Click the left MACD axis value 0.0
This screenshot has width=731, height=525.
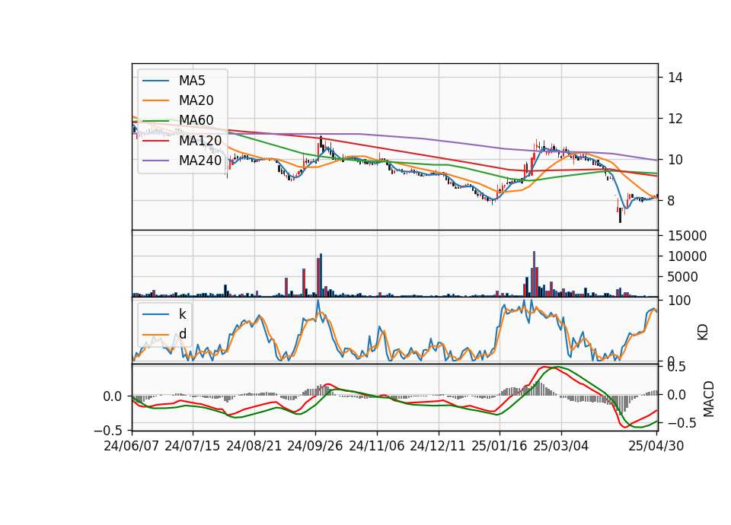point(113,396)
